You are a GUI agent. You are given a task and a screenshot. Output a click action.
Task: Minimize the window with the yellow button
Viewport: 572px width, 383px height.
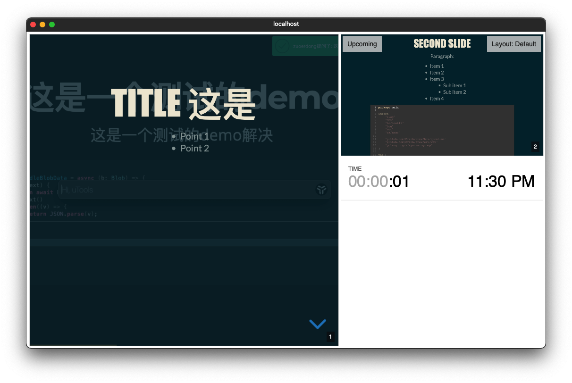pyautogui.click(x=42, y=25)
